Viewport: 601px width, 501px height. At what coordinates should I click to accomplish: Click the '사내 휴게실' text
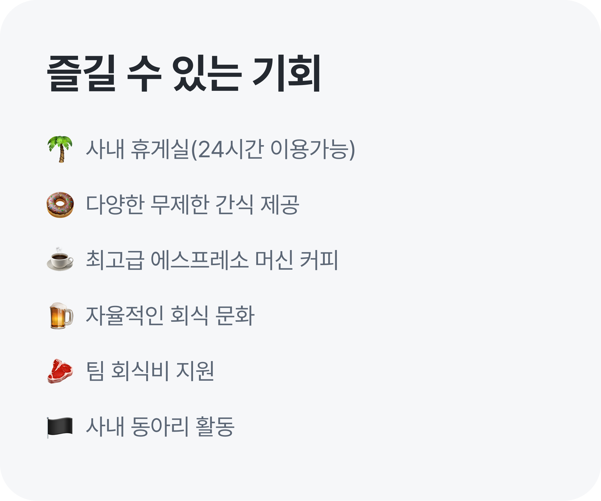[x=138, y=149]
